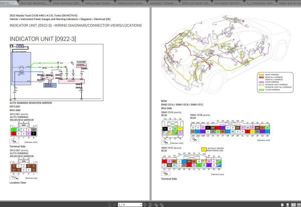Click the subtitle 'WIRING DIAGRAMS/CONNECTOR VIEWS/LOCATIONS' line
Screen dimensions: 301x207
[x=98, y=25]
